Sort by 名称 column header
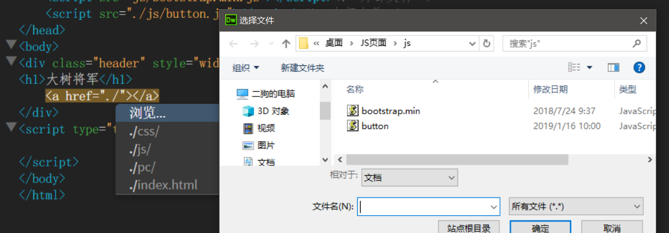Screen dimensions: 669x233 tap(355, 90)
